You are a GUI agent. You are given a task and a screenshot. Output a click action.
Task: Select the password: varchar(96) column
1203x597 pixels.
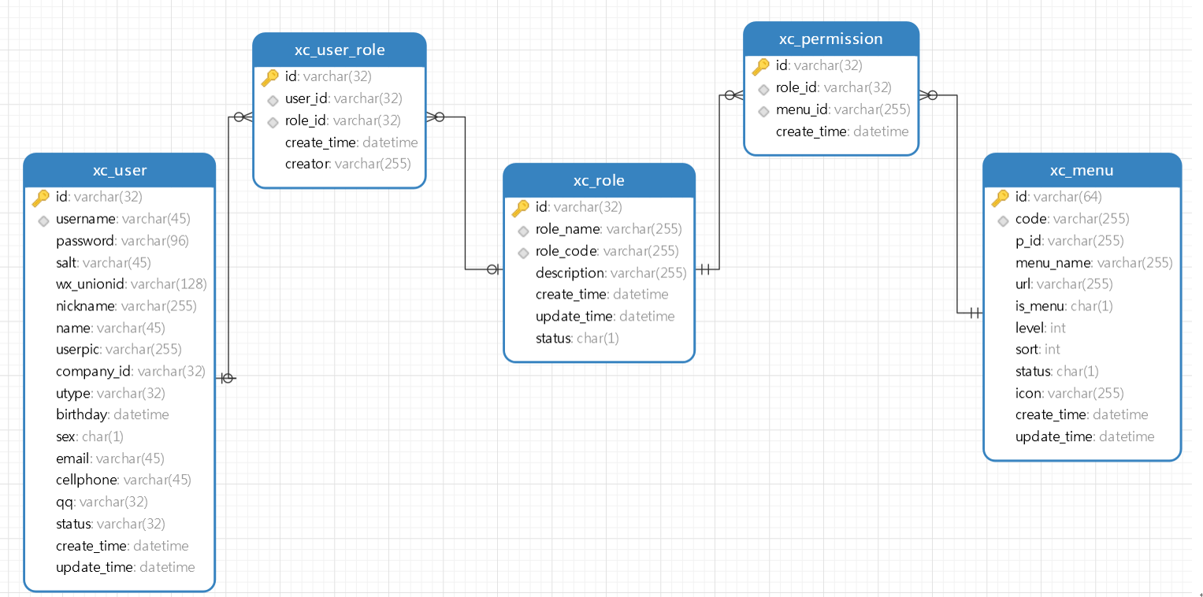pyautogui.click(x=122, y=240)
